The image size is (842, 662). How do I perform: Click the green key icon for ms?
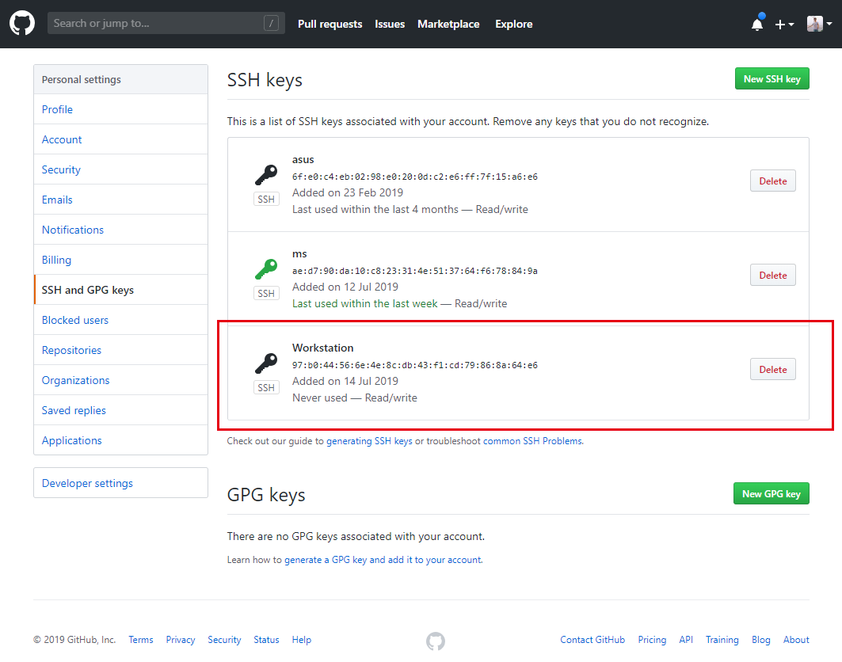[266, 269]
